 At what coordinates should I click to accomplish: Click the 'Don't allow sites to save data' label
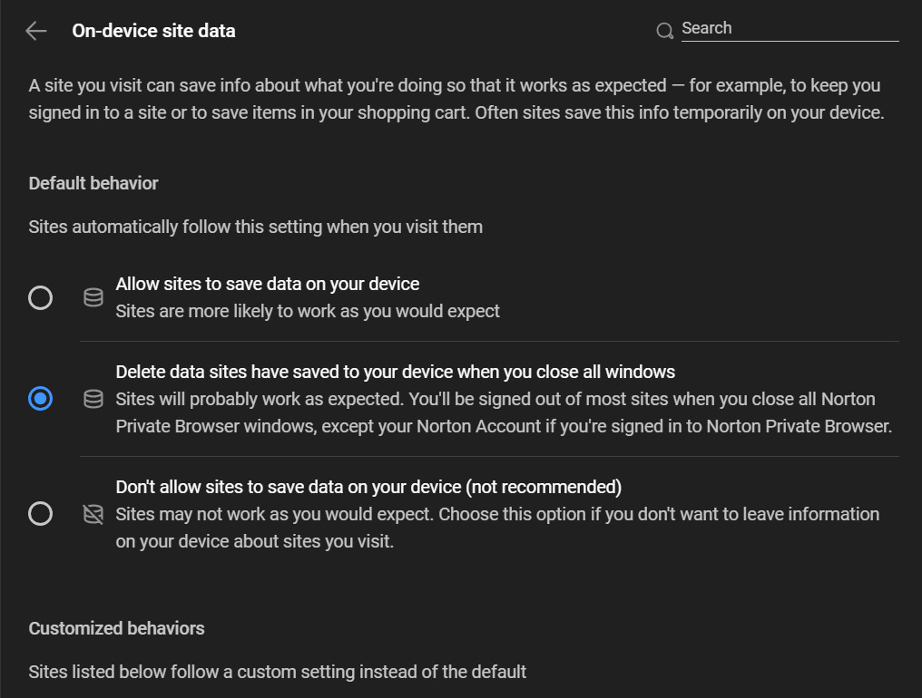[x=368, y=487]
